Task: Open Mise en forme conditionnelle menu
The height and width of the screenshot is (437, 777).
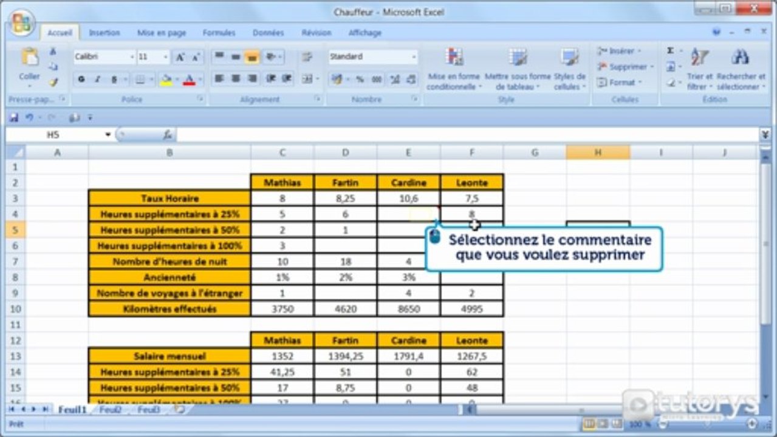Action: pos(454,69)
